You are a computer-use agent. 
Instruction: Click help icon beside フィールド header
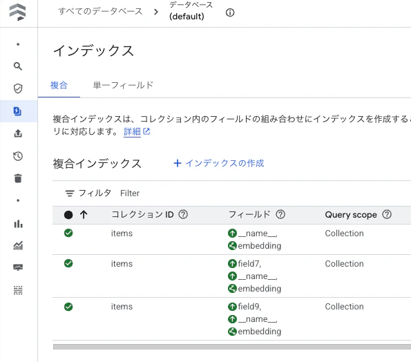point(280,214)
